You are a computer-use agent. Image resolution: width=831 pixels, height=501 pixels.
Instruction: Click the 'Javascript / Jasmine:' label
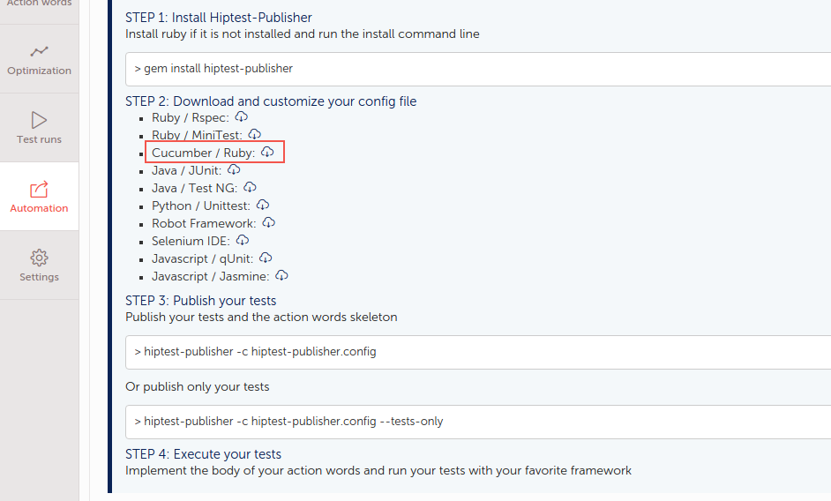211,276
